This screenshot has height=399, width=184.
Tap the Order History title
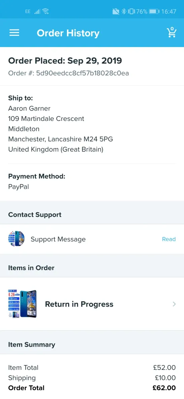pyautogui.click(x=68, y=33)
